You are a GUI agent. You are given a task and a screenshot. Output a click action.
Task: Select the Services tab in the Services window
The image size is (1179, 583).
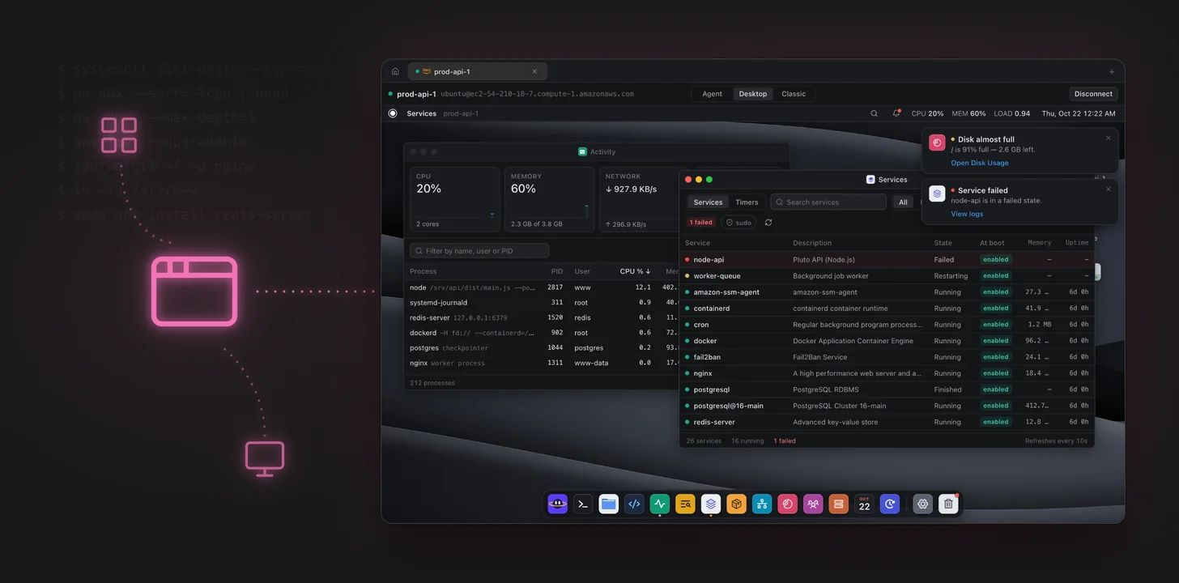[708, 202]
